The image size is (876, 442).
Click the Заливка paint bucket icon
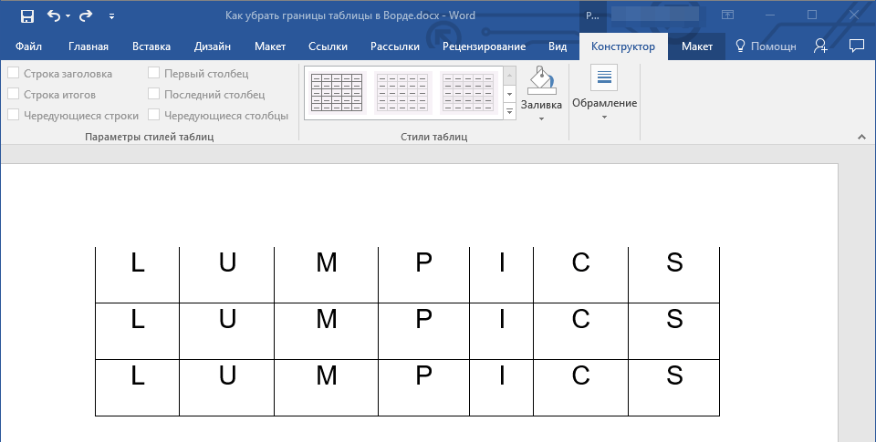coord(541,80)
